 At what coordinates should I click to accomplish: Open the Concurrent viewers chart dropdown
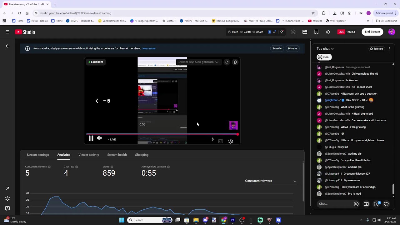(x=271, y=181)
